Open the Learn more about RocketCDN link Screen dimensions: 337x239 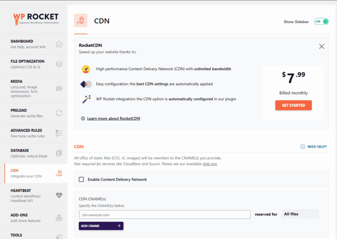[114, 118]
